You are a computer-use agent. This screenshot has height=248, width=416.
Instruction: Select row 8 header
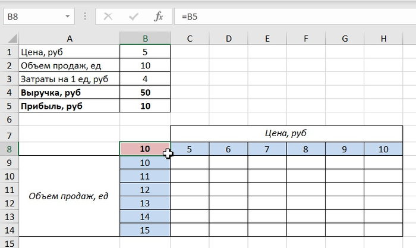point(10,149)
